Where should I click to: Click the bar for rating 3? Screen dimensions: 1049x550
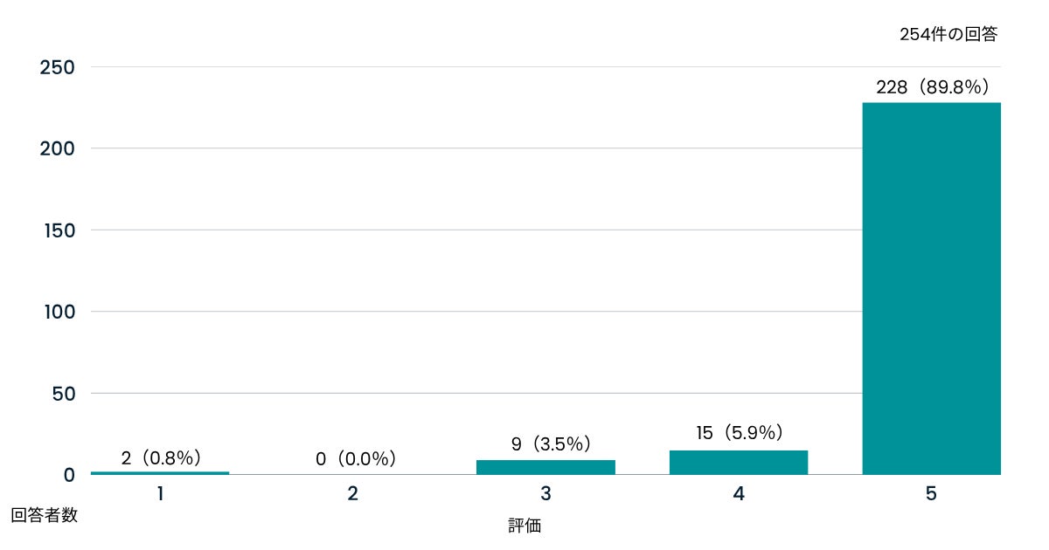coord(545,467)
